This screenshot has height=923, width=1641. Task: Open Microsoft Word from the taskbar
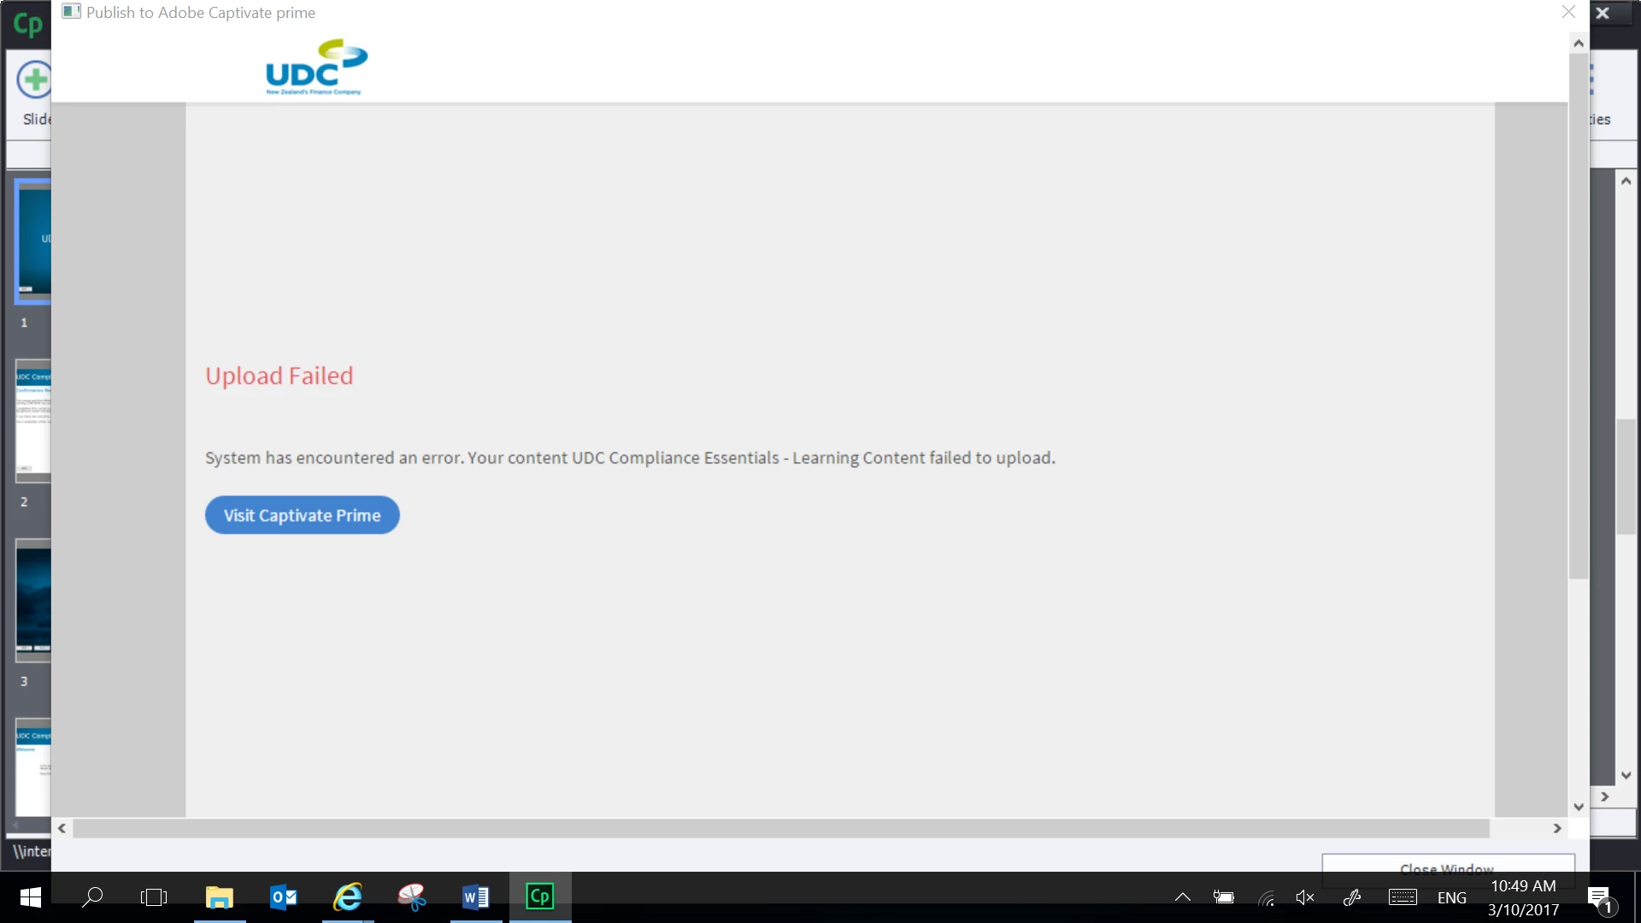[x=476, y=897]
